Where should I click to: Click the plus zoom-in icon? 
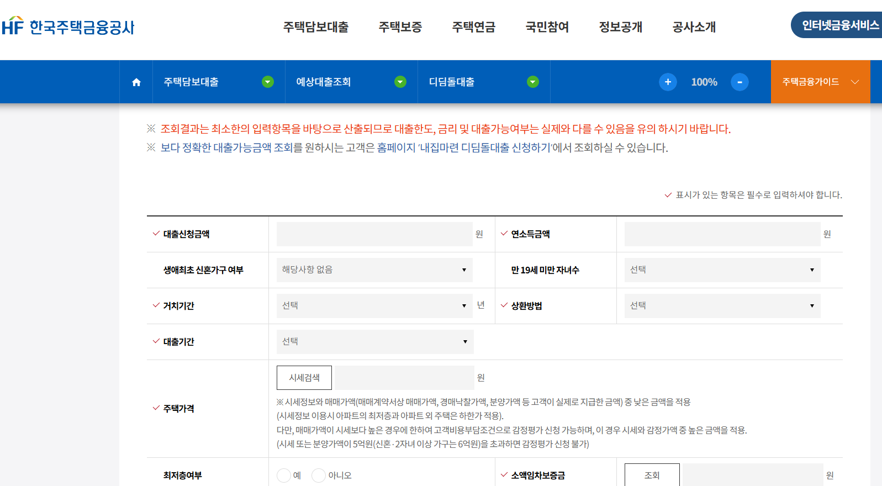pos(668,82)
